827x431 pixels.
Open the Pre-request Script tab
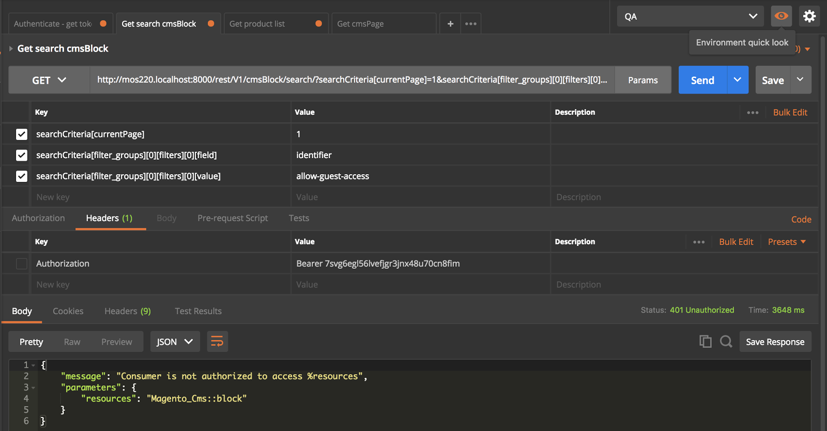(x=233, y=218)
